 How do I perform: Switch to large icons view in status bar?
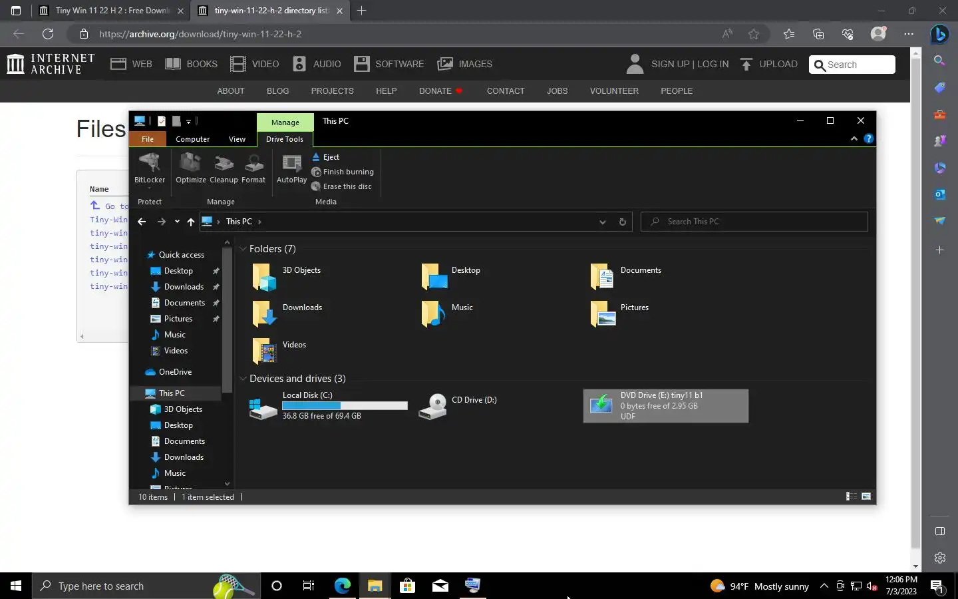pos(866,497)
